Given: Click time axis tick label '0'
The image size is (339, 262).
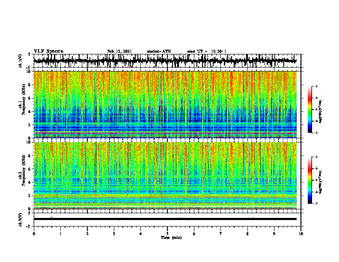Looking at the screenshot, I should coord(34,234).
